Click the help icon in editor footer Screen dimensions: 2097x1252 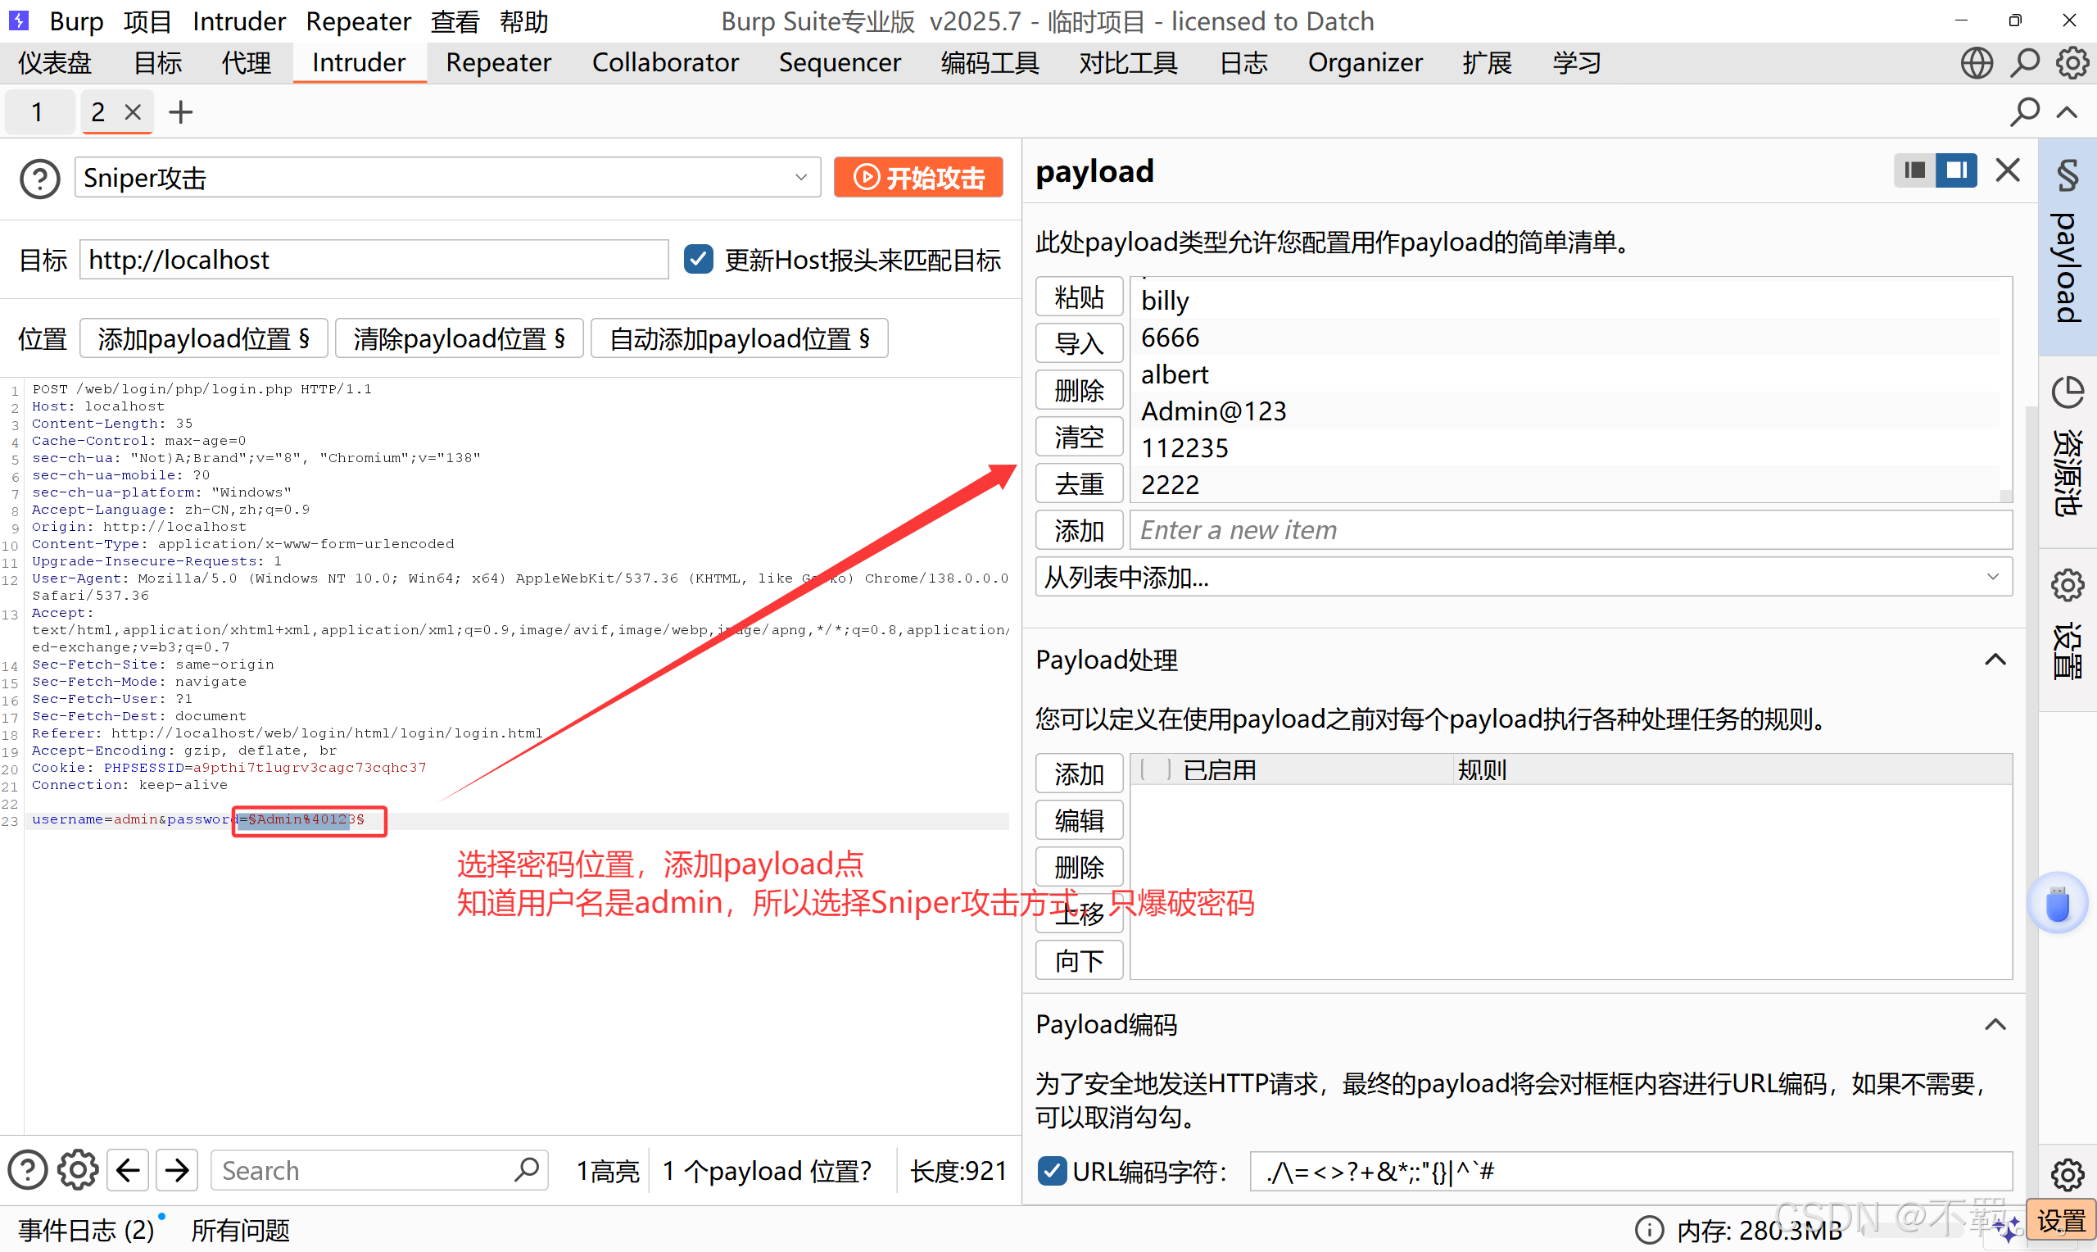coord(28,1170)
